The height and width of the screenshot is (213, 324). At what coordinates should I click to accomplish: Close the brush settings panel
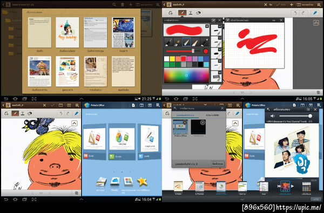tap(219, 20)
